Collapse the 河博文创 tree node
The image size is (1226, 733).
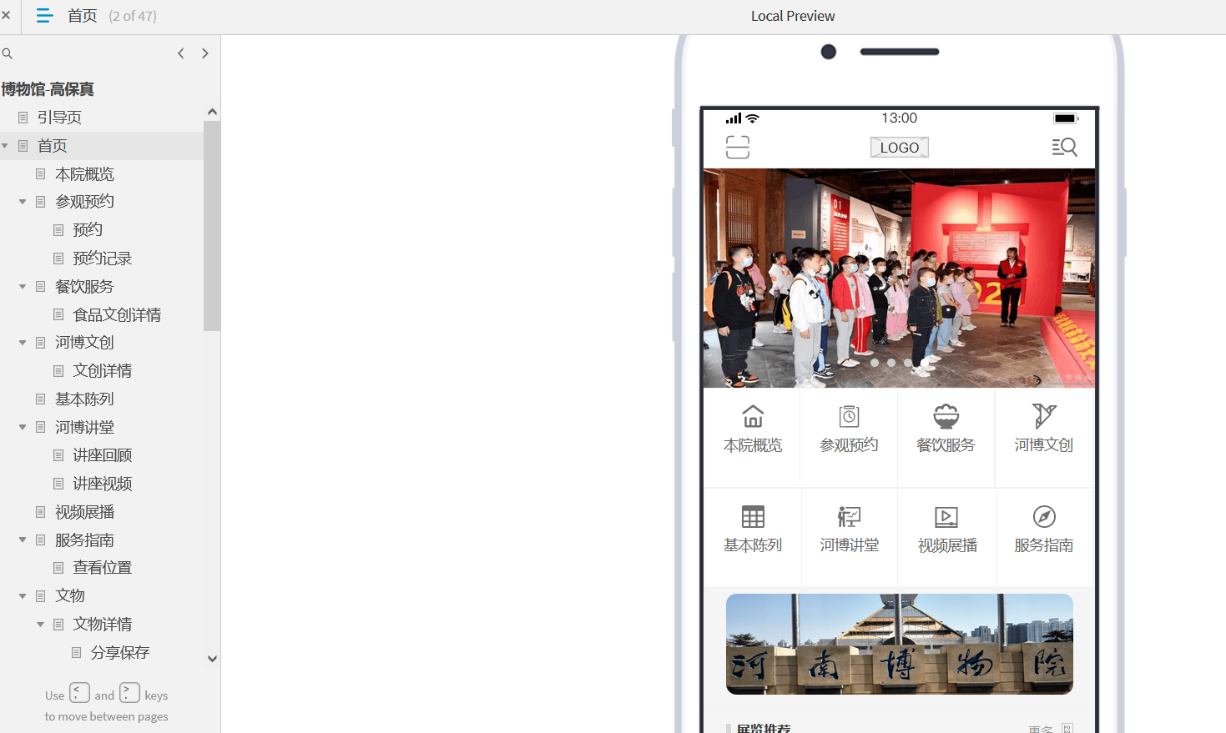click(23, 343)
